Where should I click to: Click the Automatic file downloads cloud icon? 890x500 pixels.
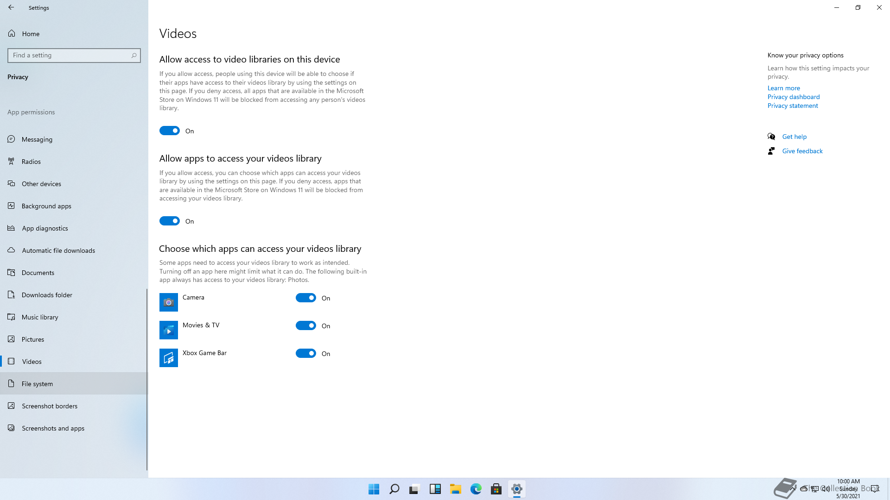click(11, 250)
